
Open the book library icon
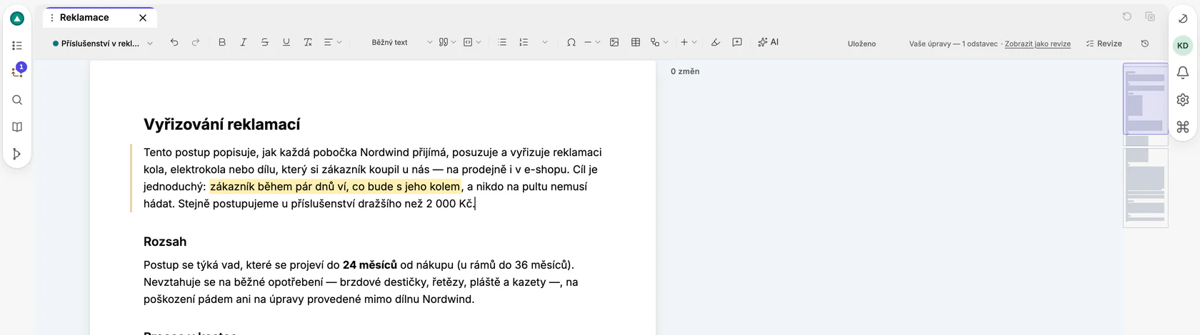[x=17, y=127]
